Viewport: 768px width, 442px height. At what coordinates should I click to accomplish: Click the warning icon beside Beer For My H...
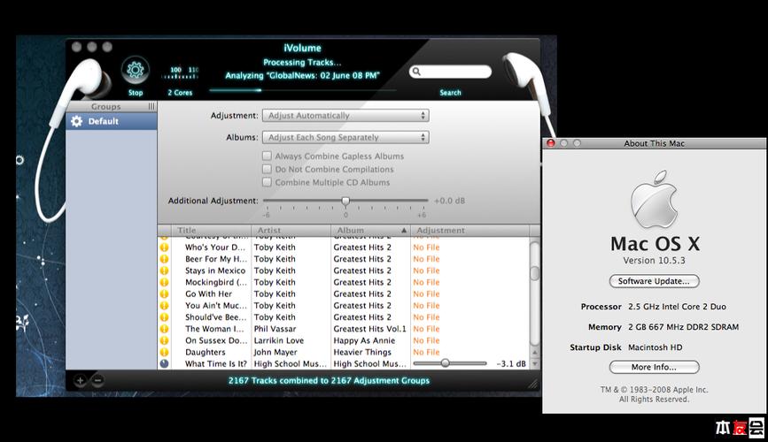point(164,259)
